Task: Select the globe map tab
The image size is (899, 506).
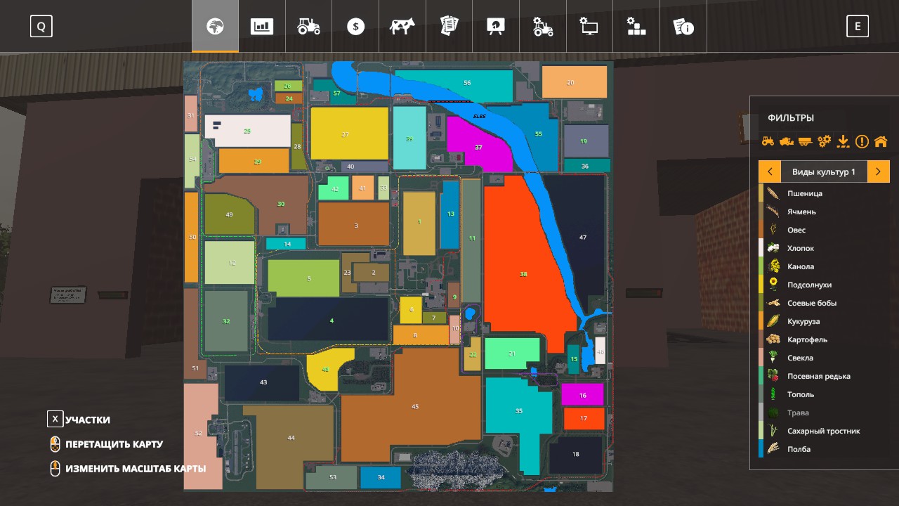Action: (x=215, y=27)
